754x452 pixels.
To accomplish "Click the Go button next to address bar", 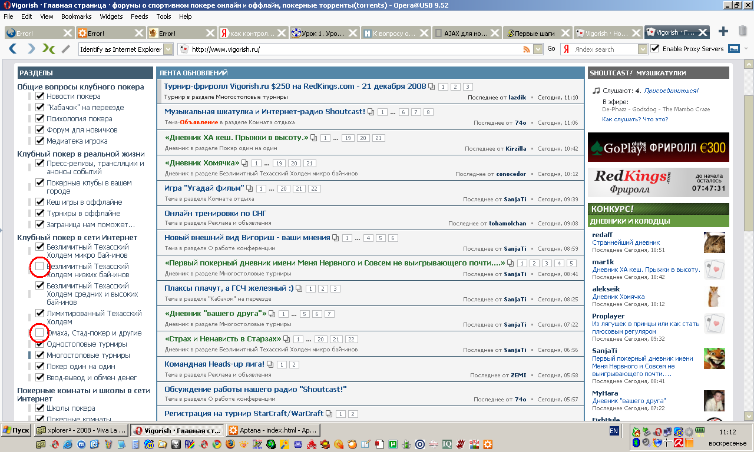I will (x=551, y=49).
